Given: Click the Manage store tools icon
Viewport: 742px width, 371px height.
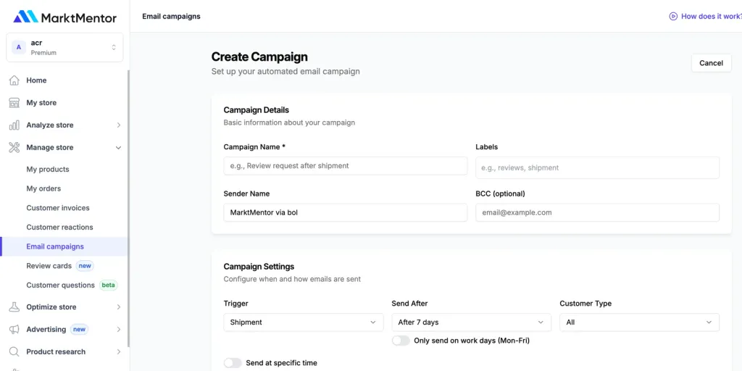Looking at the screenshot, I should [14, 147].
